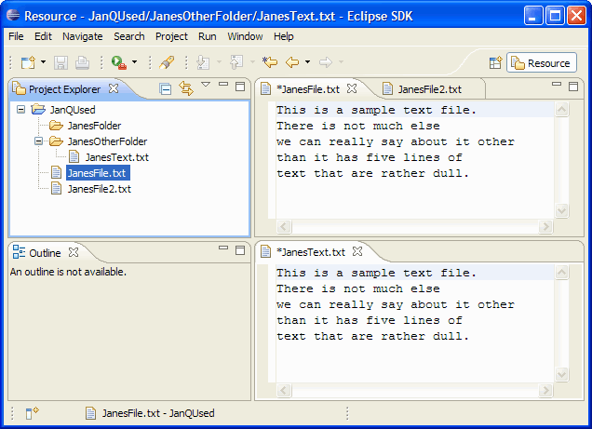This screenshot has height=429, width=592.
Task: Maximize the Project Explorer view
Action: click(240, 87)
